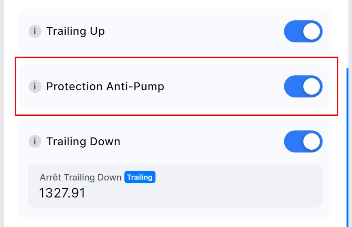Click the white area below the Trailing Down card
The image size is (352, 227).
(174, 223)
